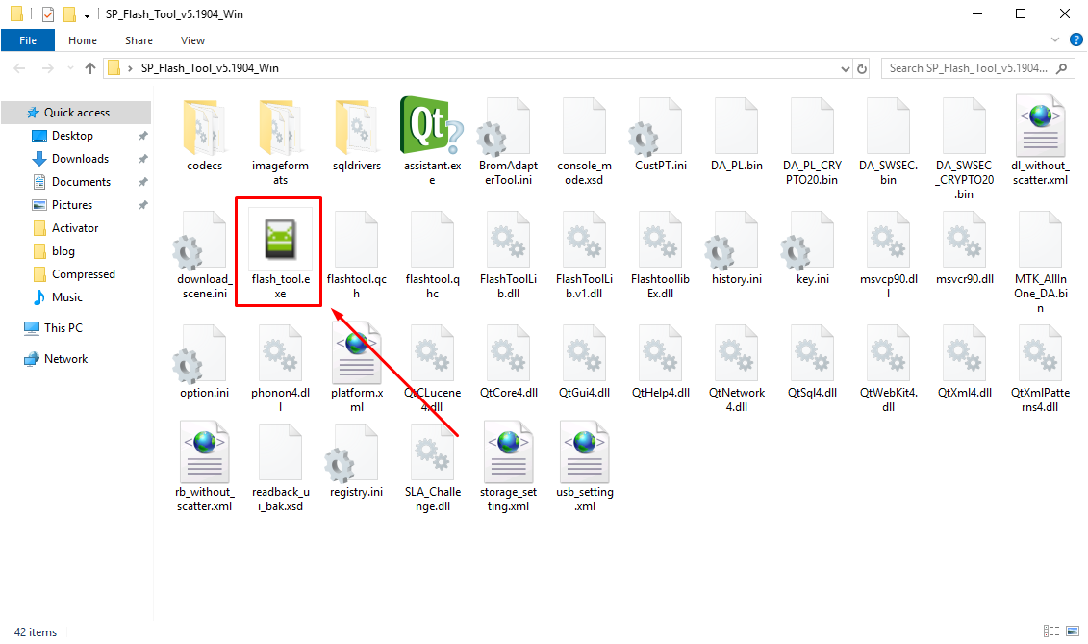Select the FlashToolLib.v1.dll file
This screenshot has height=644, width=1088.
[584, 256]
